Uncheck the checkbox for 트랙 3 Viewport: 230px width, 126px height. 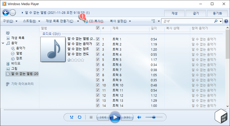(x=98, y=49)
